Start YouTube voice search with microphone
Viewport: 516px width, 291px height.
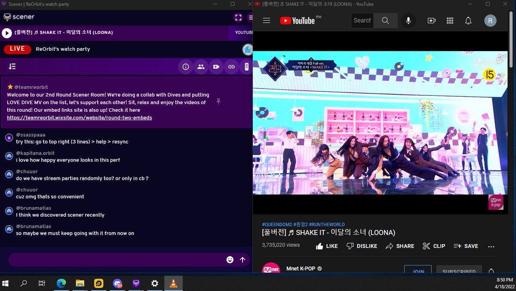[408, 21]
